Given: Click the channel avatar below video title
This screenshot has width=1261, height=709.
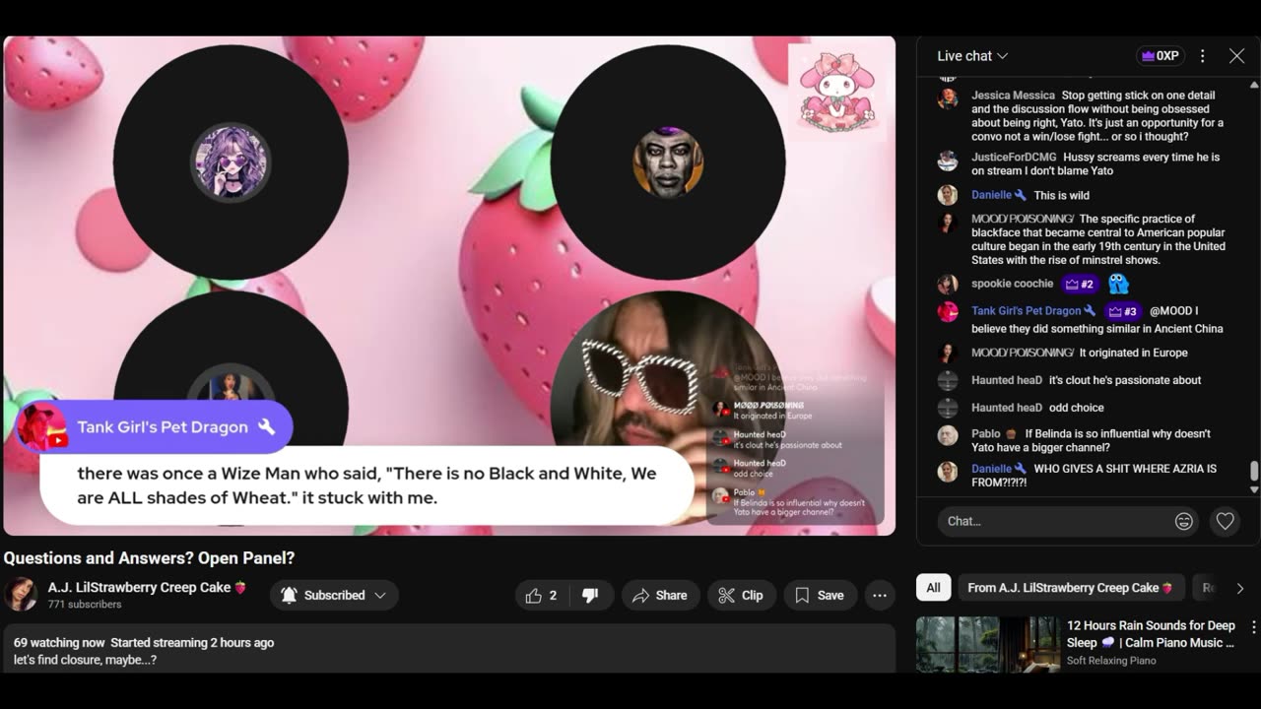Looking at the screenshot, I should pyautogui.click(x=21, y=594).
